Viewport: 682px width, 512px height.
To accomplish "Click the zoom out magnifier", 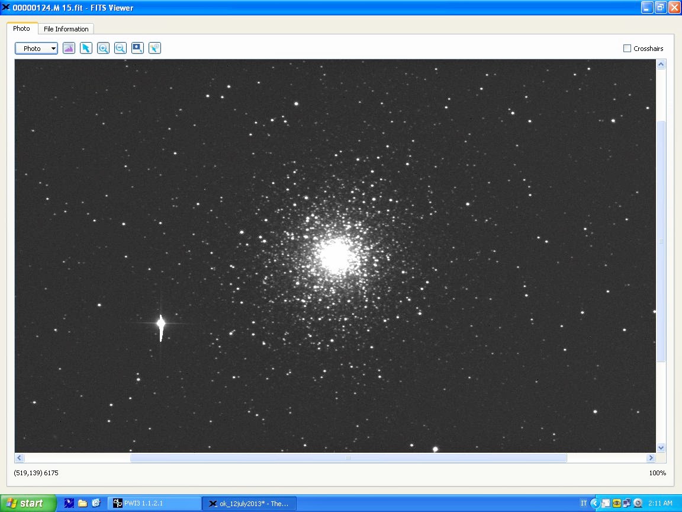I will coord(120,49).
